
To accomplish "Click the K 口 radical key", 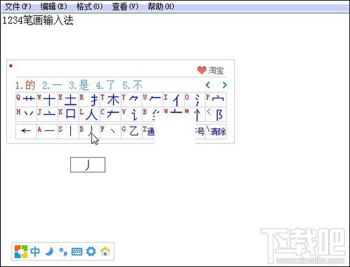I will tap(68, 114).
